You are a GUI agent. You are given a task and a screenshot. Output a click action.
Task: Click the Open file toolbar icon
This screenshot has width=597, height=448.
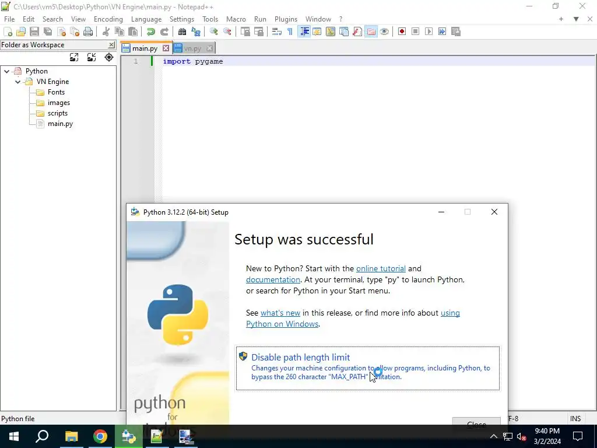coord(21,32)
